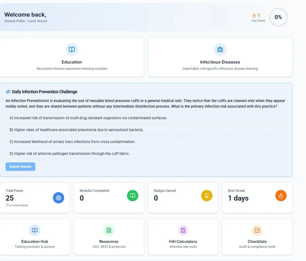Open the Resources title

pyautogui.click(x=109, y=242)
